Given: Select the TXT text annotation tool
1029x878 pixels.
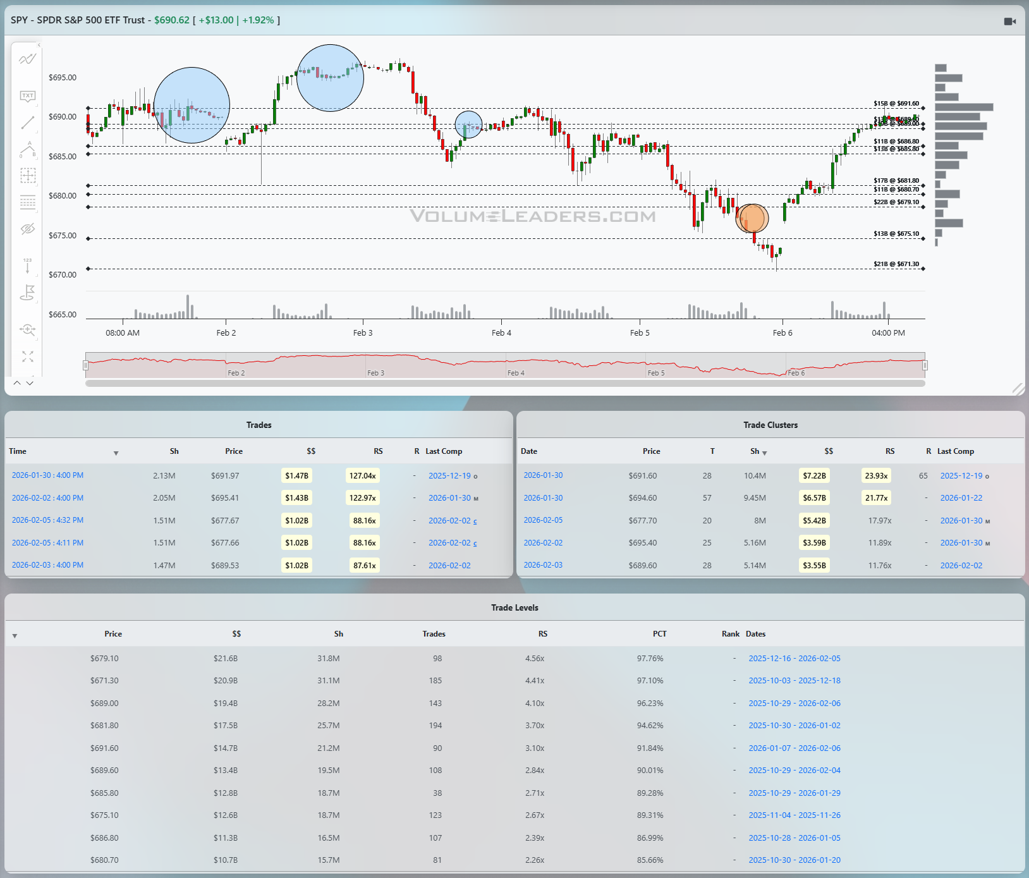Looking at the screenshot, I should pyautogui.click(x=27, y=96).
